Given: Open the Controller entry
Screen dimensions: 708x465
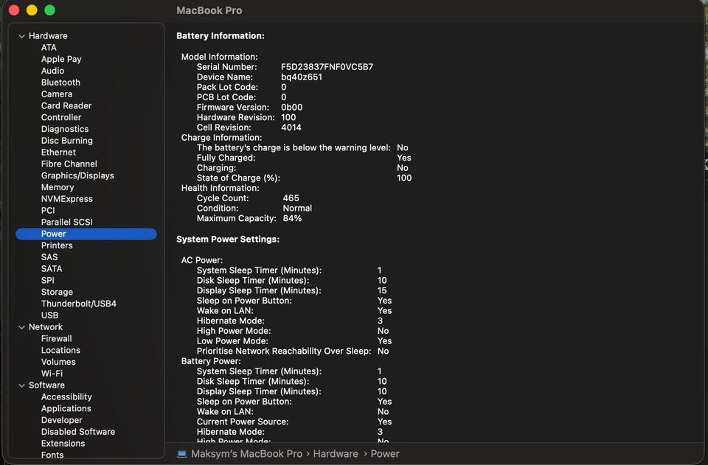Looking at the screenshot, I should coord(61,117).
